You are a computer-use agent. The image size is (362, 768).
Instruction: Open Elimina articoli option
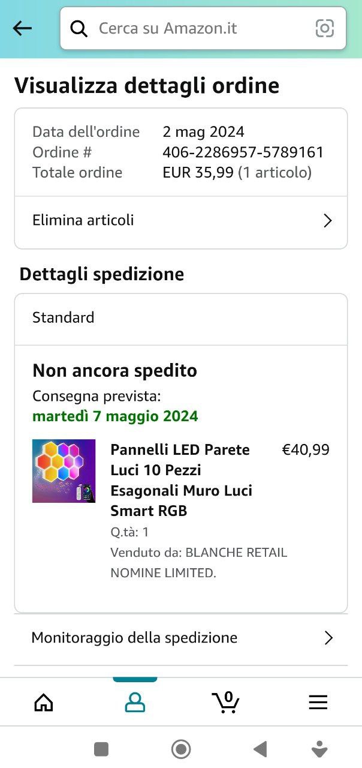tap(83, 220)
